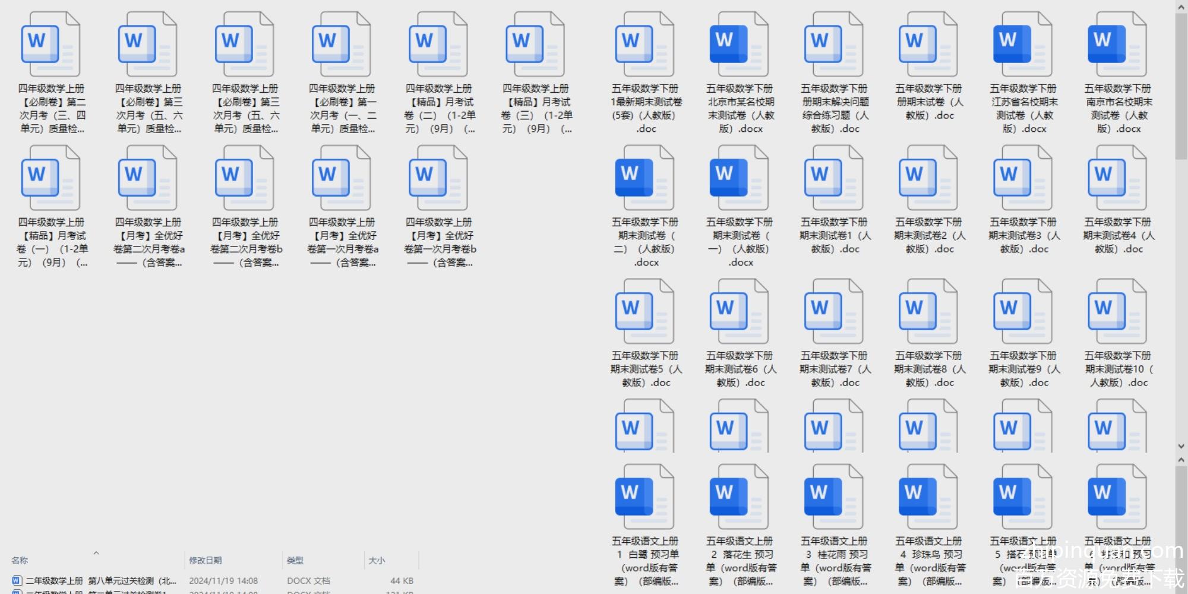Click 五年级数学下册 江苏省名校期末测试卷 icon
This screenshot has width=1188, height=594.
1022,45
